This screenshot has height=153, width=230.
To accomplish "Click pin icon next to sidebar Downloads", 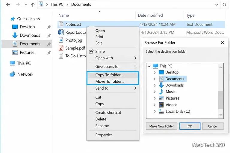I will coord(49,36).
